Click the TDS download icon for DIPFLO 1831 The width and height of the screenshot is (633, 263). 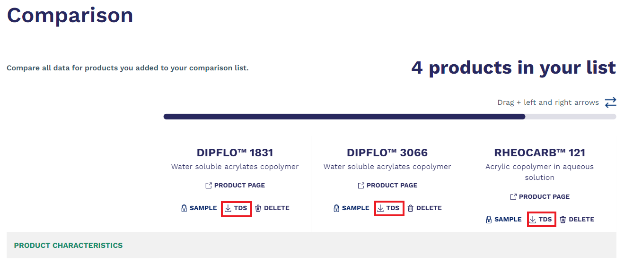[x=228, y=208]
